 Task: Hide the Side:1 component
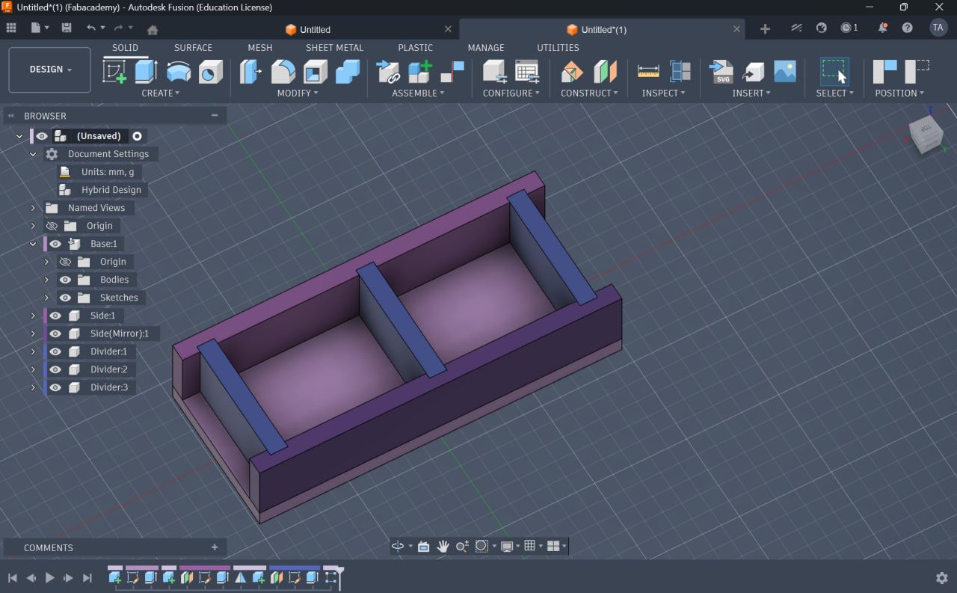click(x=55, y=316)
